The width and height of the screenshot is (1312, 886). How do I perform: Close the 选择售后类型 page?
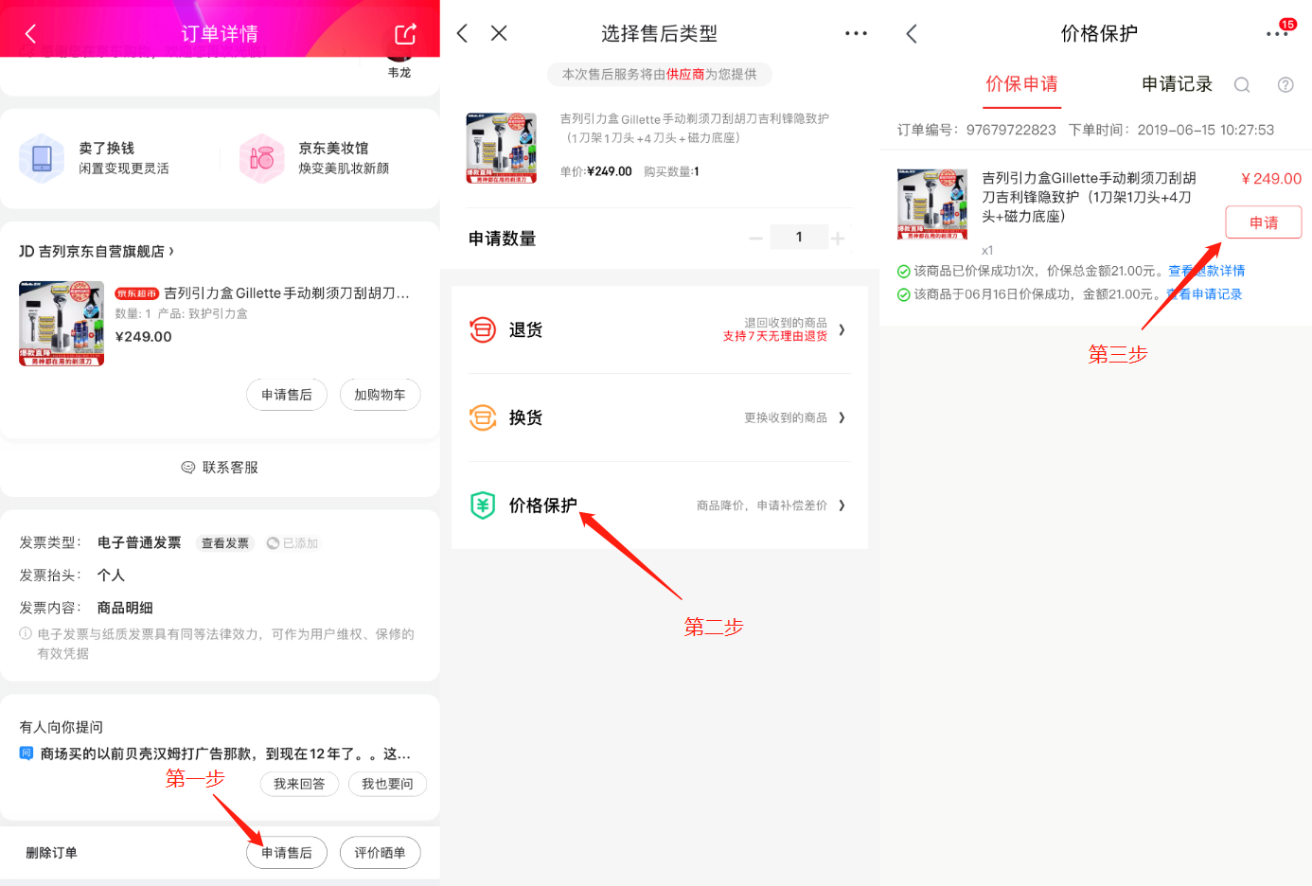[x=499, y=33]
